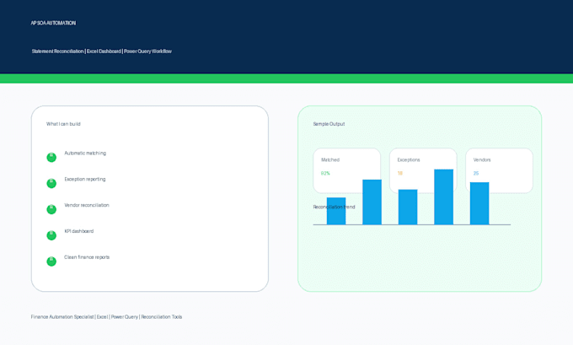Click the AP SOA AUTOMATION title
This screenshot has height=345, width=573.
53,23
